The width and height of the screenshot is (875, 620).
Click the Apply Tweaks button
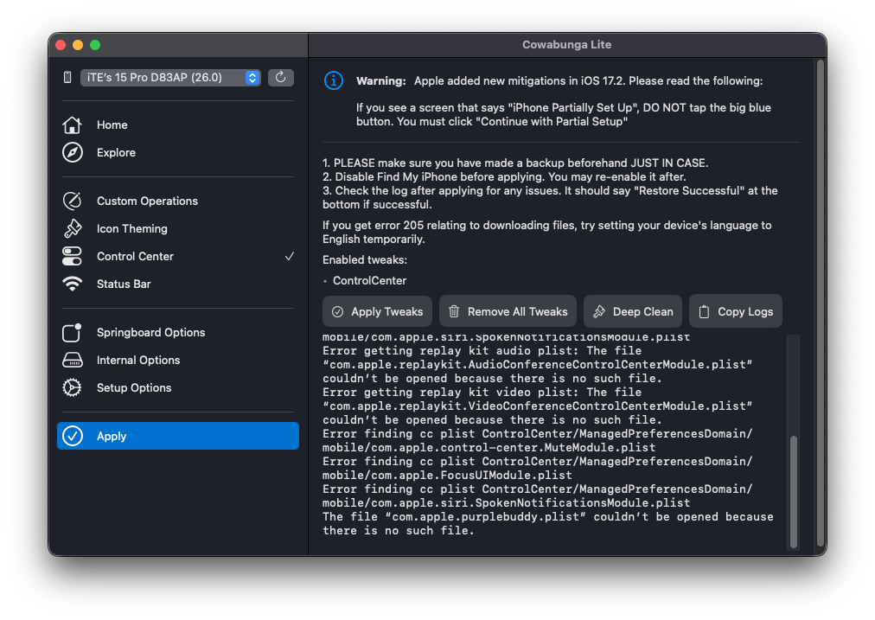pos(377,311)
